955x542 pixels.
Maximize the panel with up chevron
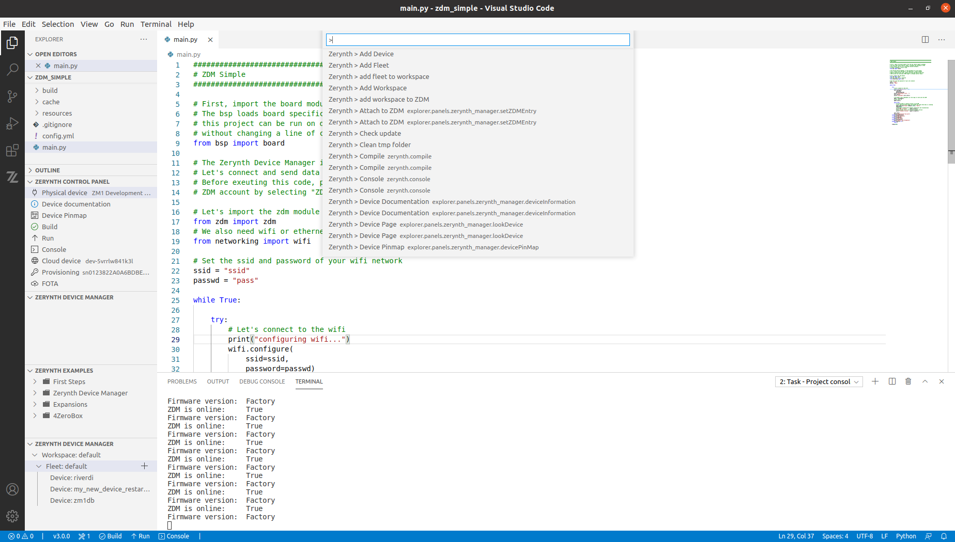point(925,381)
